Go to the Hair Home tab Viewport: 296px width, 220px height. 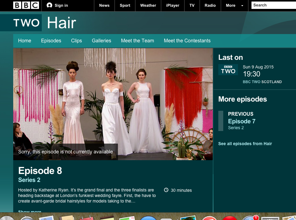(25, 41)
